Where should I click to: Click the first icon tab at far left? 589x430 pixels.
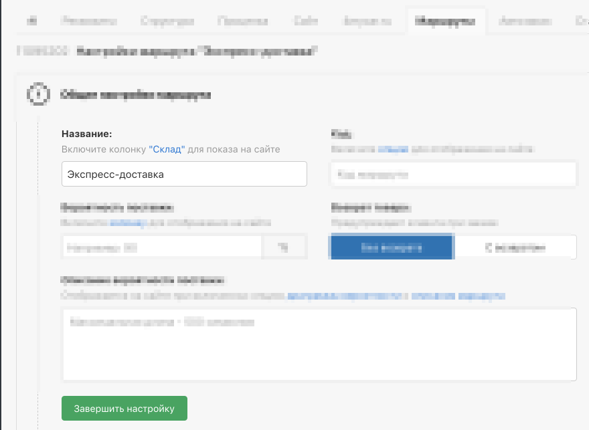[x=31, y=21]
